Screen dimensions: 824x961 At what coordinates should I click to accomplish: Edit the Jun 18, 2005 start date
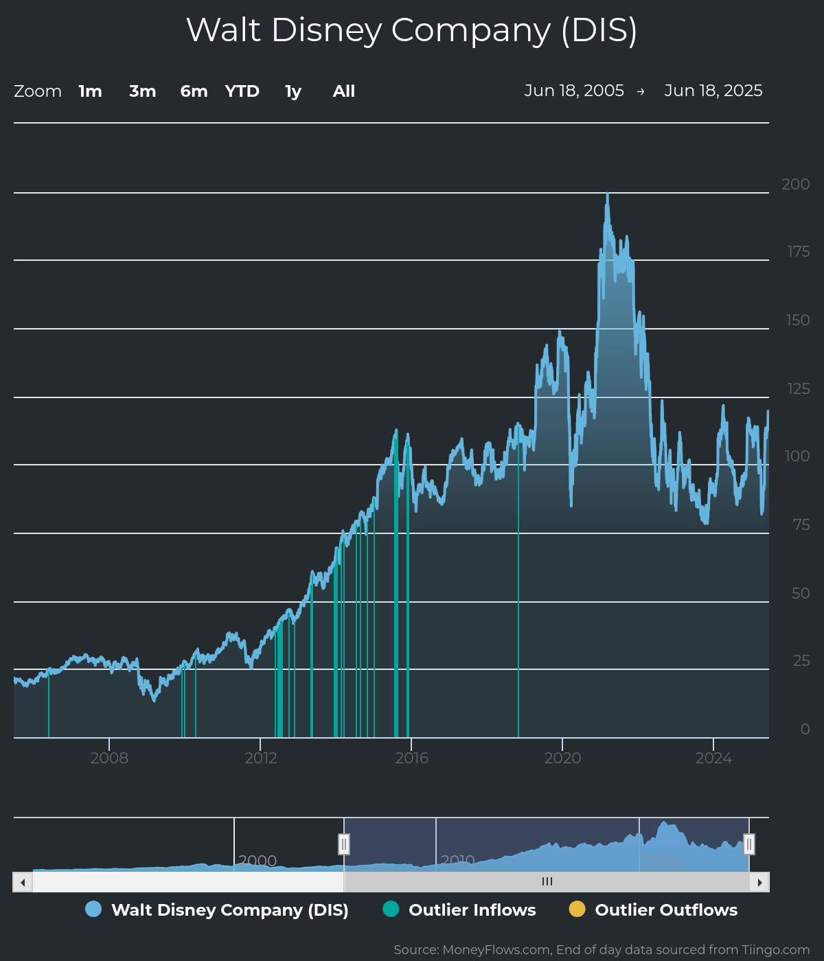pyautogui.click(x=574, y=91)
